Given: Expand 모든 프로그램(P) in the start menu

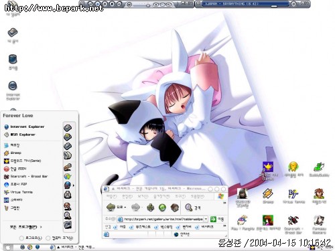Looking at the screenshot, I should click(25, 227).
